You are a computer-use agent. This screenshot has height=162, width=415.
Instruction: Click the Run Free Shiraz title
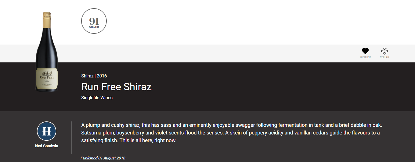tap(116, 87)
